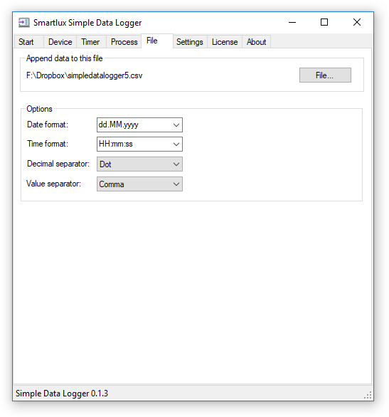Click the resize grip in status bar corner

[x=368, y=395]
